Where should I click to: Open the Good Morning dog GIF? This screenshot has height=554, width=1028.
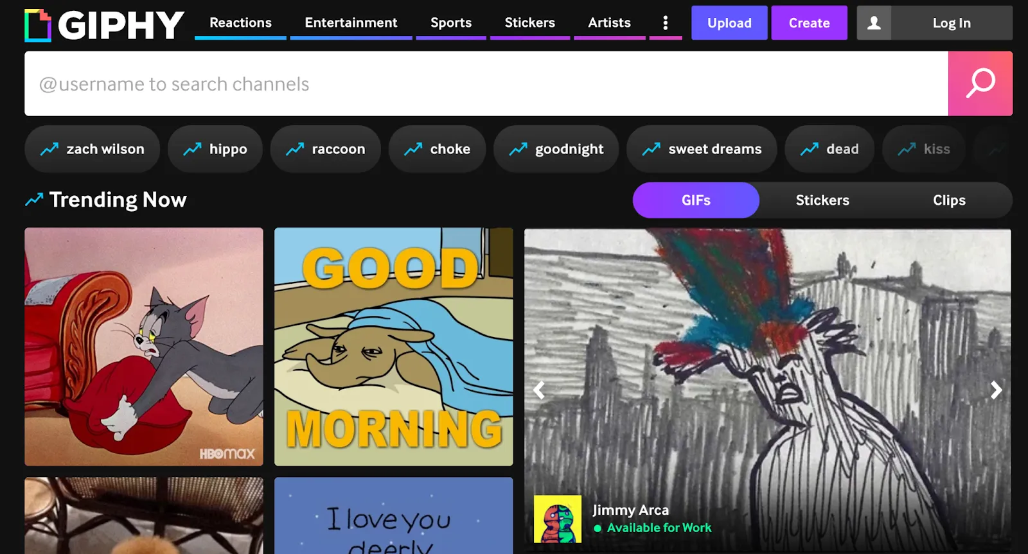[x=394, y=347]
